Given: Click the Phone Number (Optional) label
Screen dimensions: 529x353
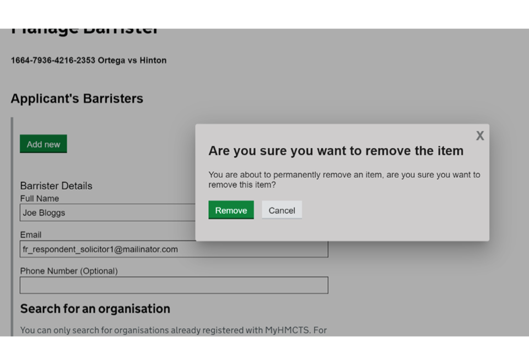Looking at the screenshot, I should (69, 271).
